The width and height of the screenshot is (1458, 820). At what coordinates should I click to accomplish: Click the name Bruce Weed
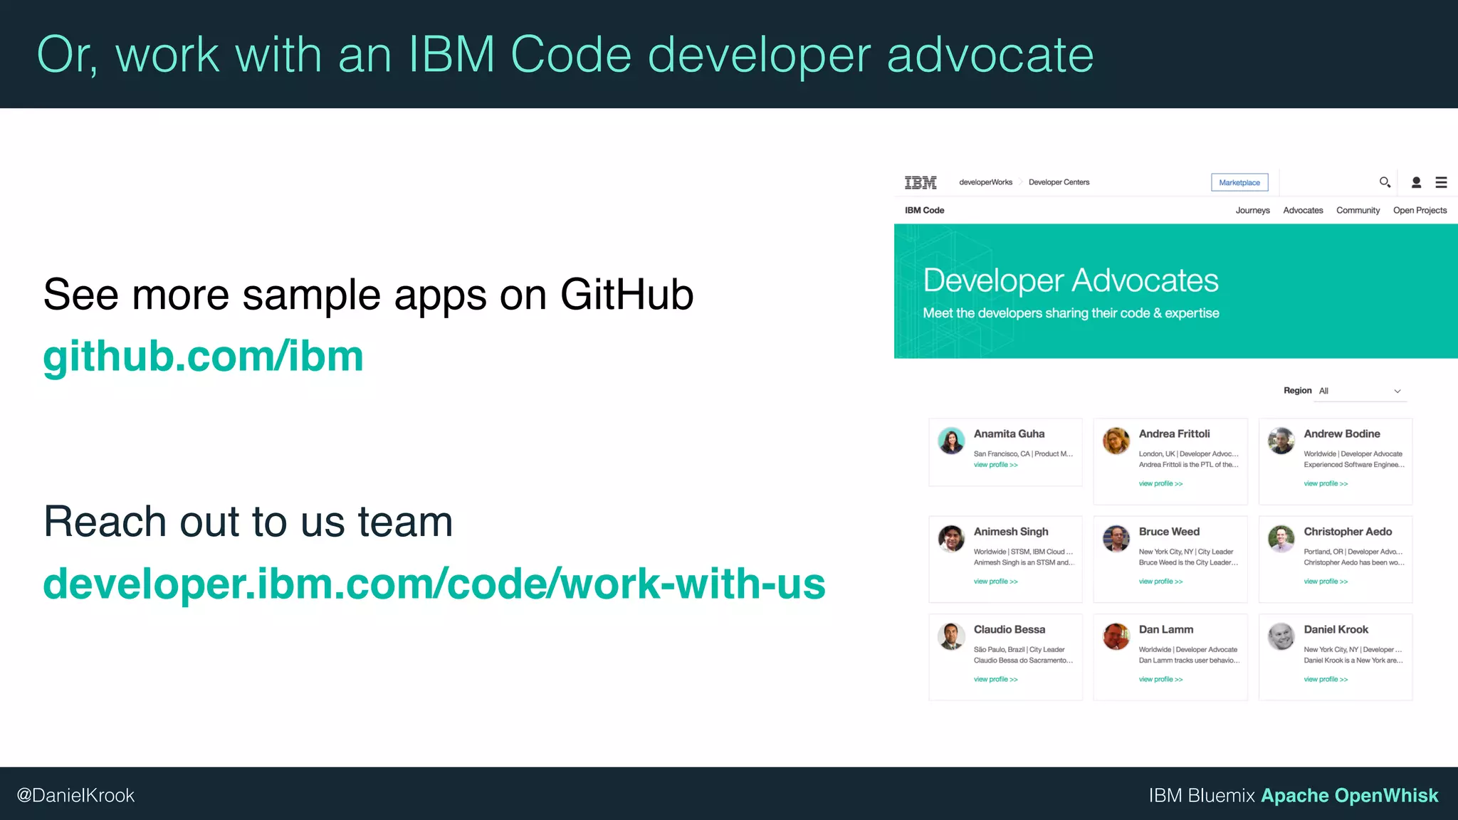(1169, 532)
